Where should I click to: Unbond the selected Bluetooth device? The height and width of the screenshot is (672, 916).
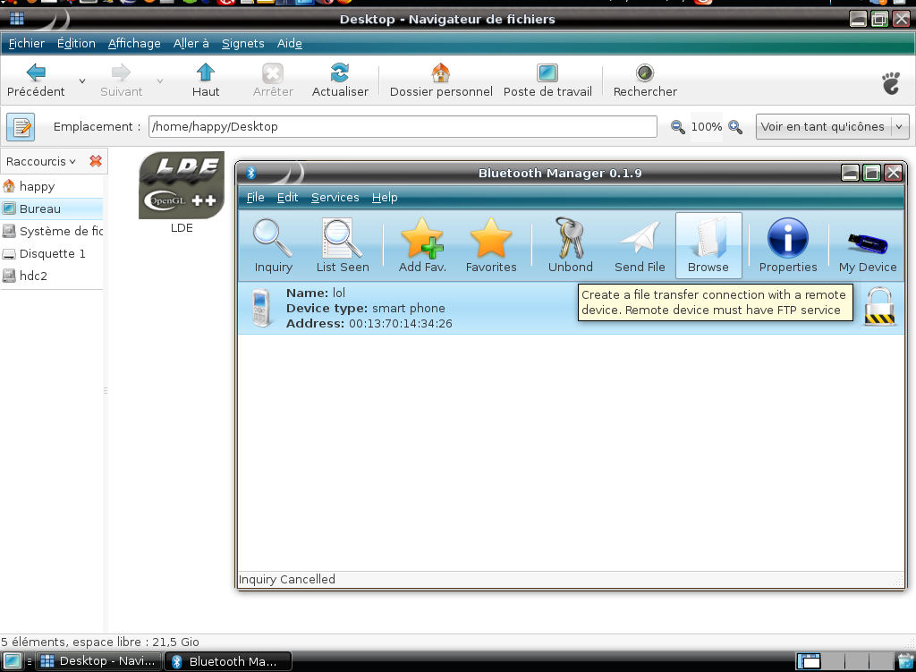coord(570,245)
